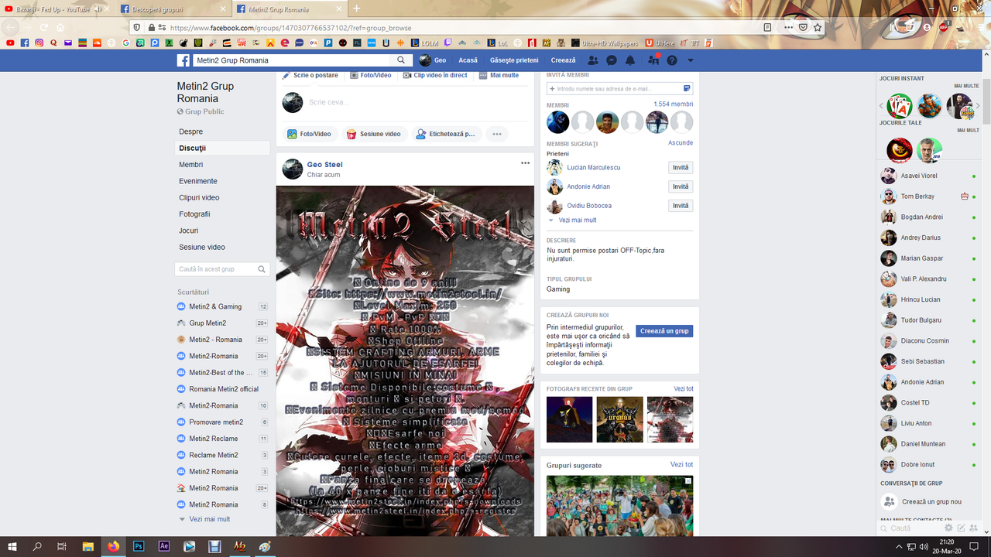The image size is (991, 557).
Task: Invite Lucian Marculescu with Invită button
Action: (x=681, y=168)
